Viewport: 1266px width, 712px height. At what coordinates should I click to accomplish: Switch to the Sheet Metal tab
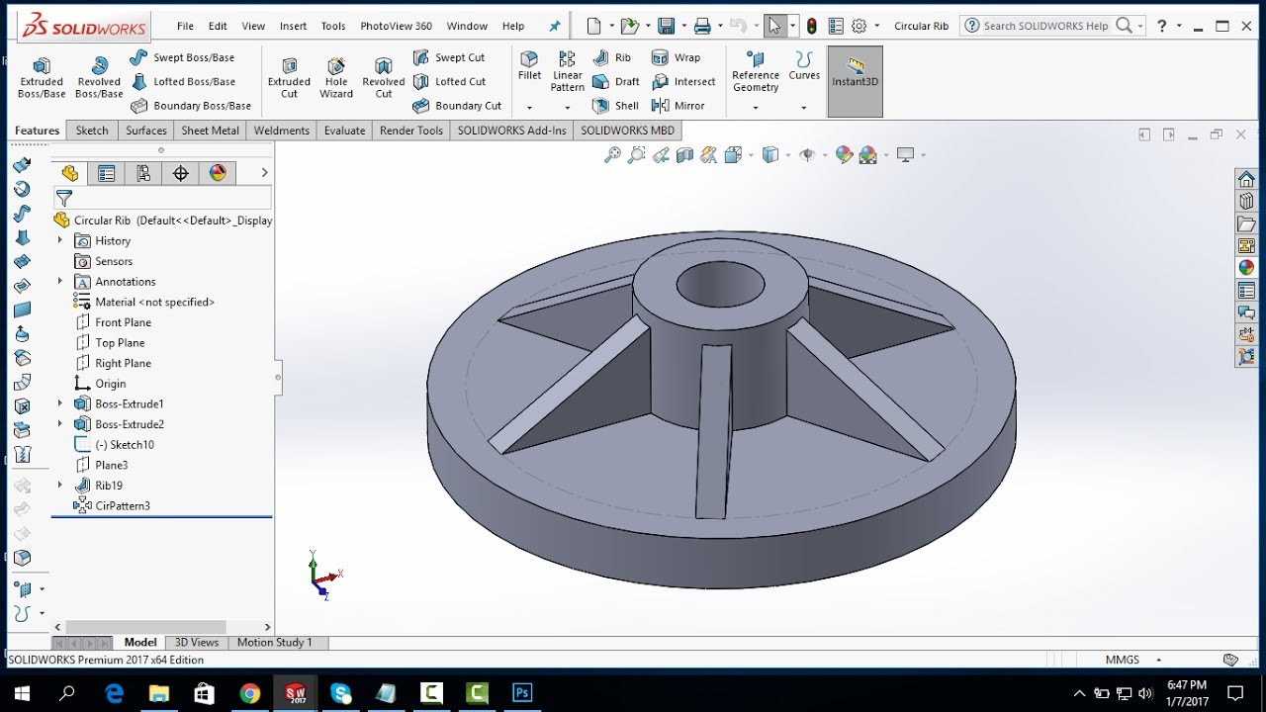point(210,131)
